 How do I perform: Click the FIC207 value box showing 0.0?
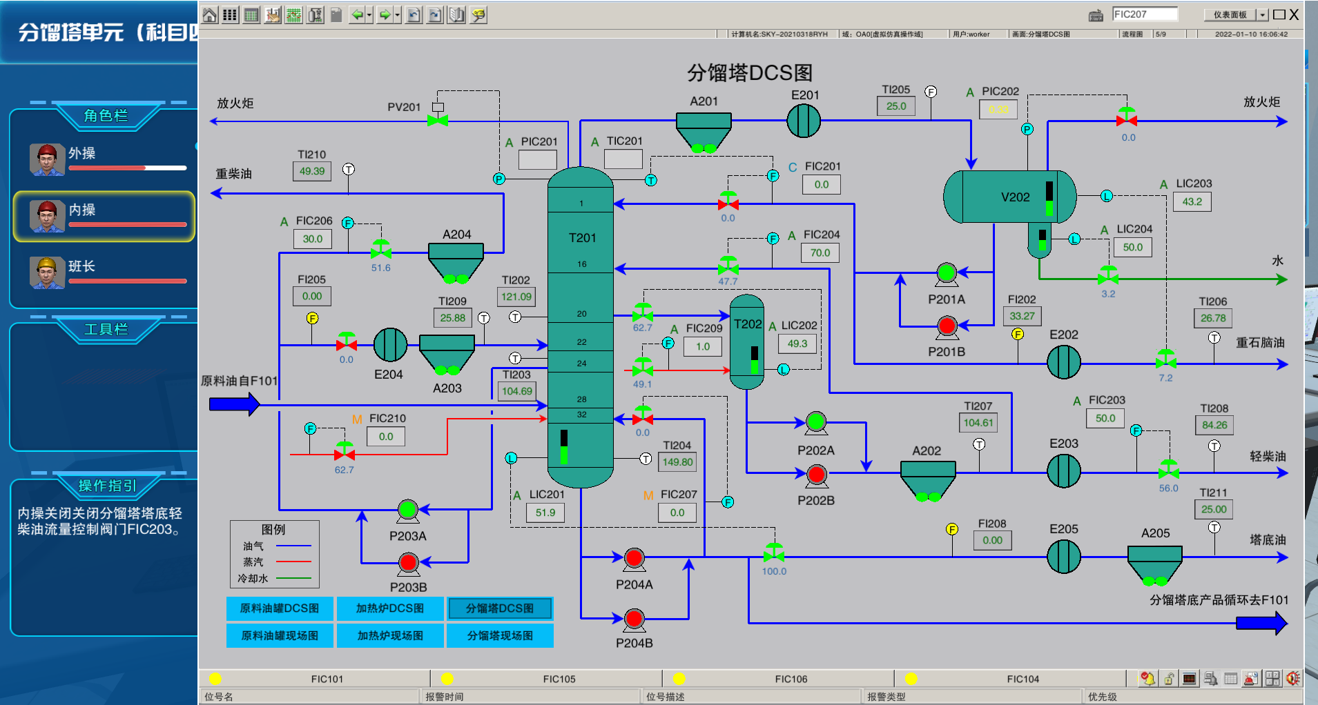tap(677, 513)
